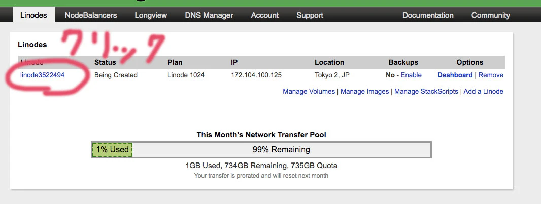This screenshot has height=204, width=541.
Task: Select the Options column header
Action: tap(469, 62)
